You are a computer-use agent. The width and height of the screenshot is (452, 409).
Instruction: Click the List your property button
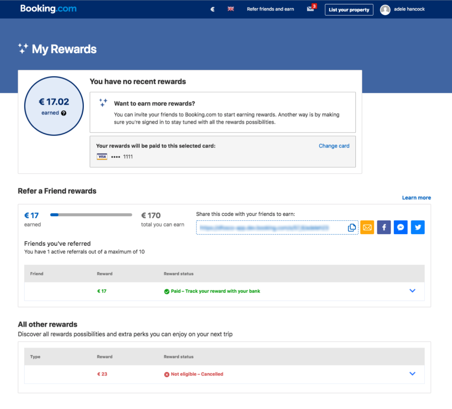point(349,10)
